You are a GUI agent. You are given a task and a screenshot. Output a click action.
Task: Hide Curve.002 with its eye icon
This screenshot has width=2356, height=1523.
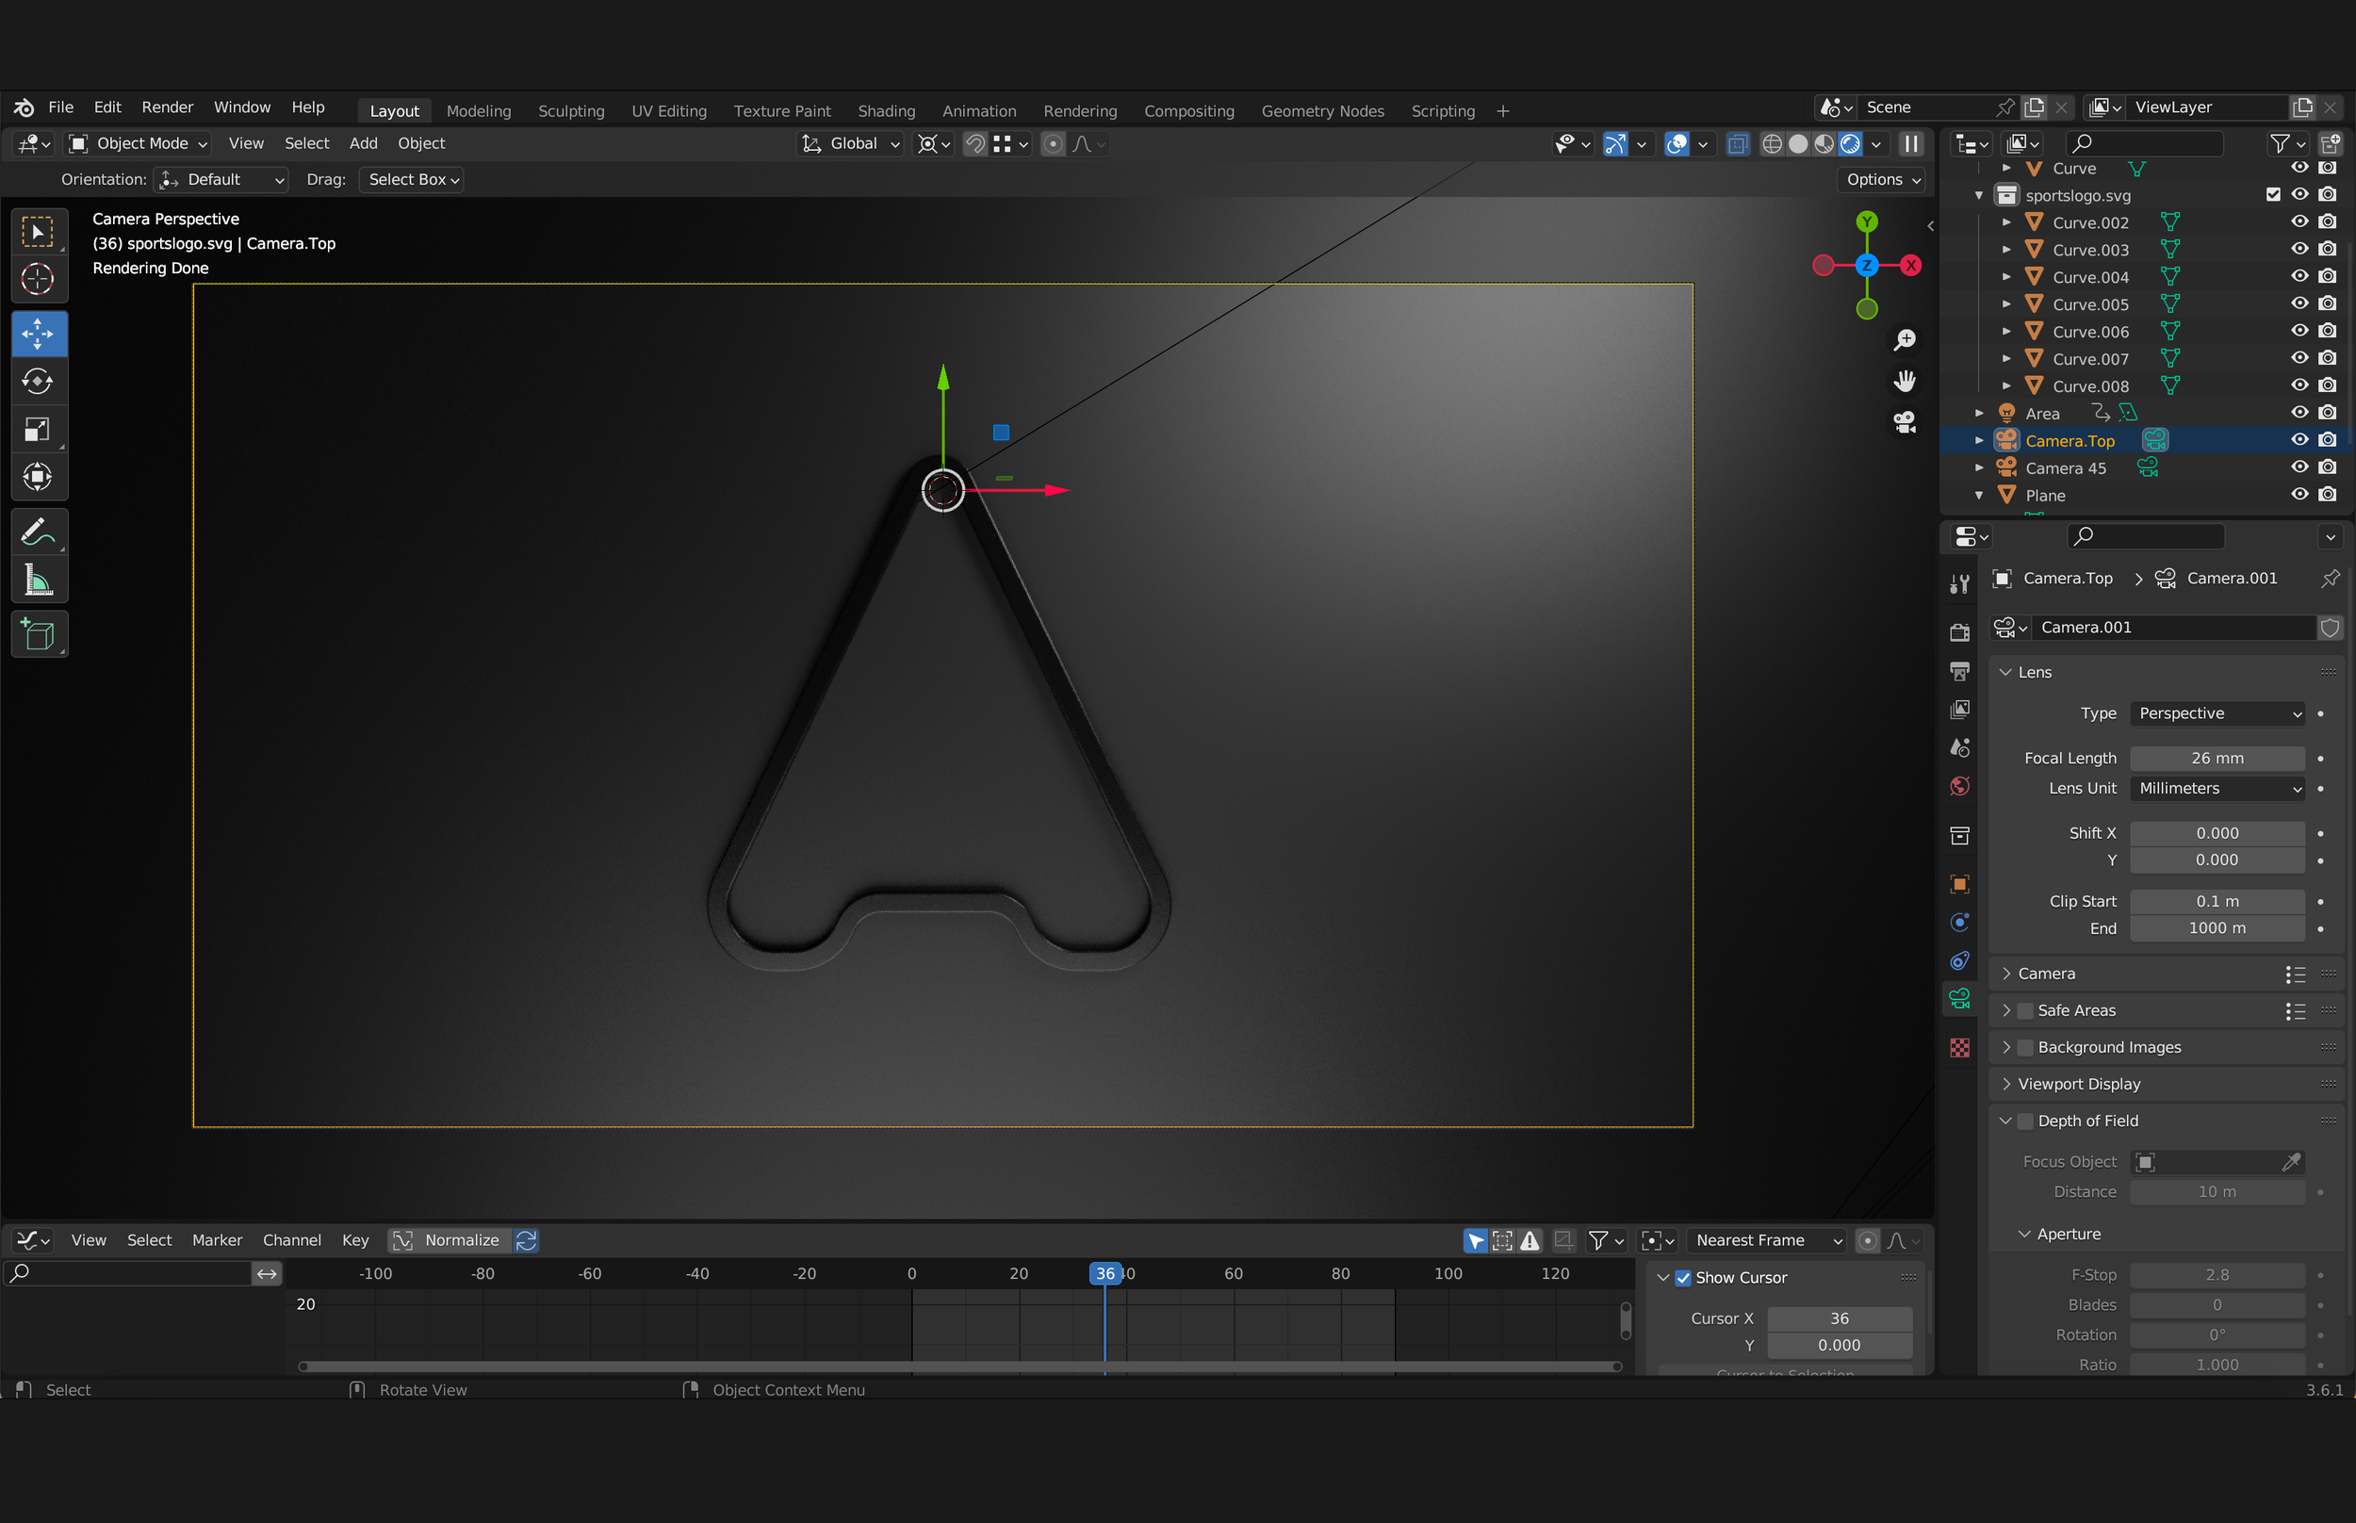point(2299,221)
